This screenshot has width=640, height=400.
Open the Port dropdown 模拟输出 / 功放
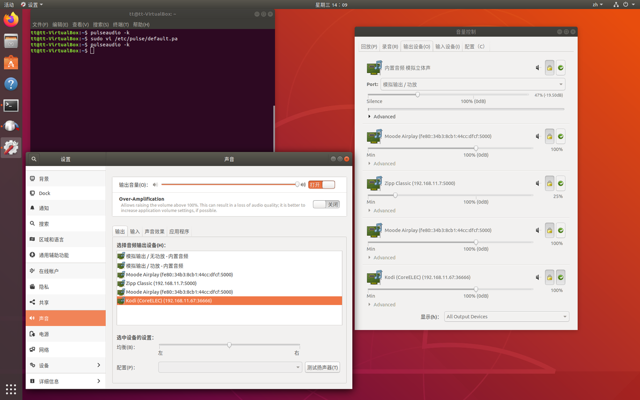tap(472, 84)
